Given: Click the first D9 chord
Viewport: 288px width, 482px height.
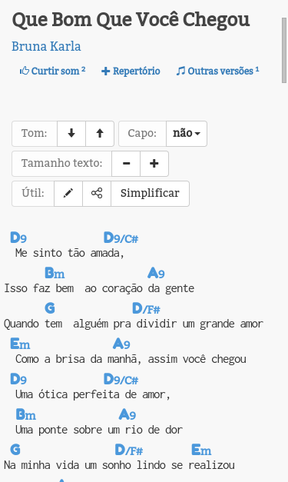Looking at the screenshot, I should (18, 238).
